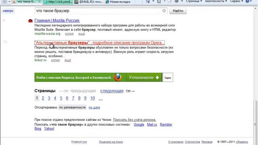Go to results page 5
The height and width of the screenshot is (145, 258).
(61, 98)
